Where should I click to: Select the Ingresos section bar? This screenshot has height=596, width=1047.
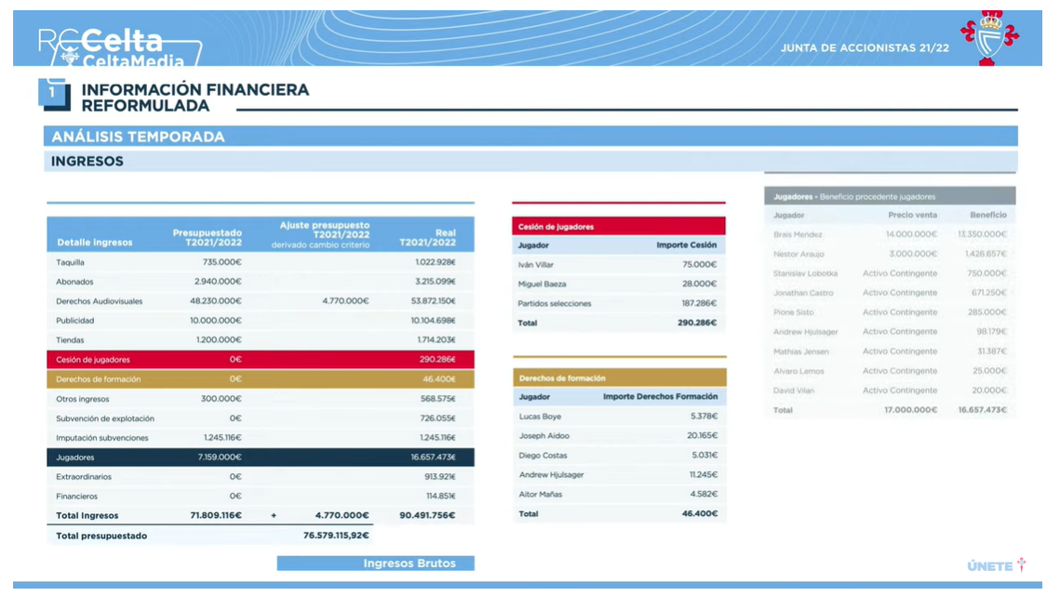(530, 162)
